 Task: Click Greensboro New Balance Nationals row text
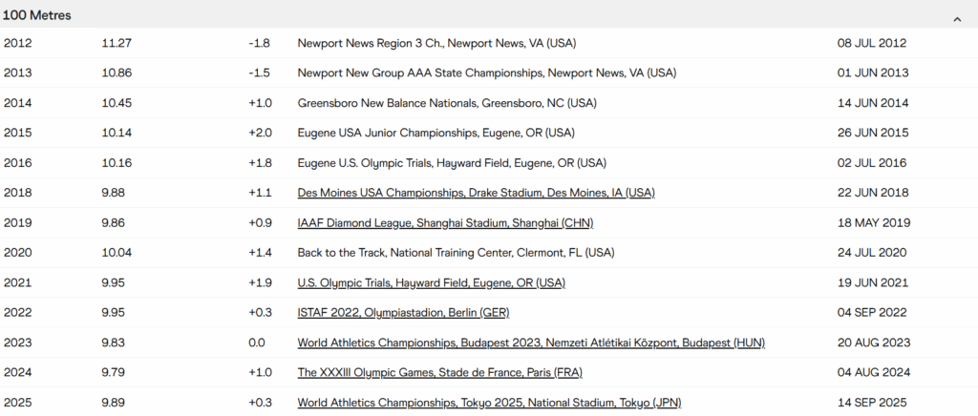coord(446,103)
